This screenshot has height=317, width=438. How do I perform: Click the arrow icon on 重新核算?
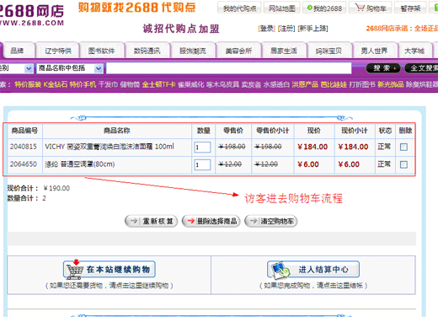point(134,221)
